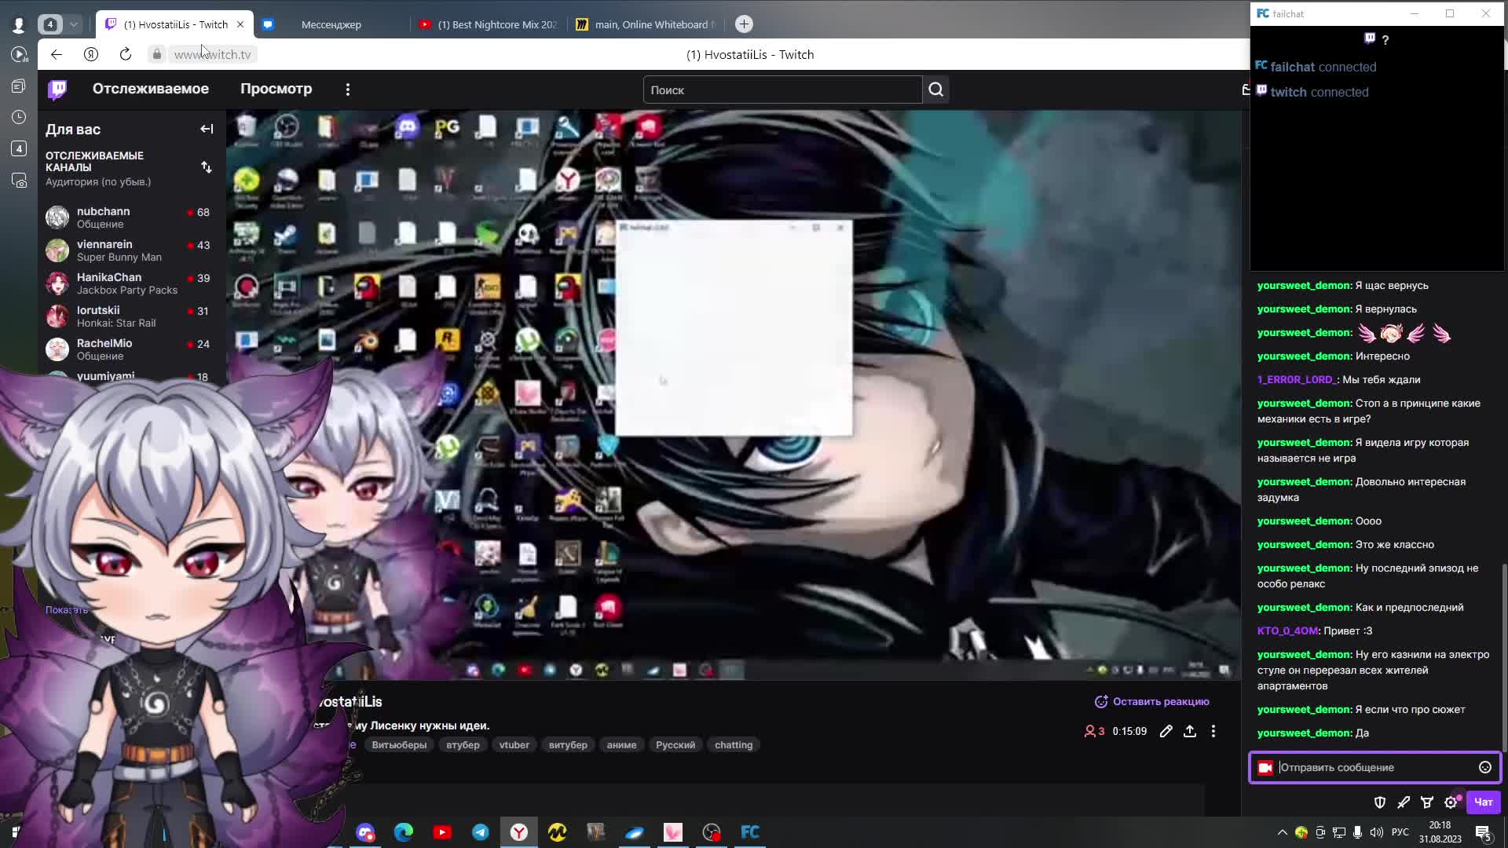Click the аниме tag
The width and height of the screenshot is (1508, 848).
(x=621, y=744)
